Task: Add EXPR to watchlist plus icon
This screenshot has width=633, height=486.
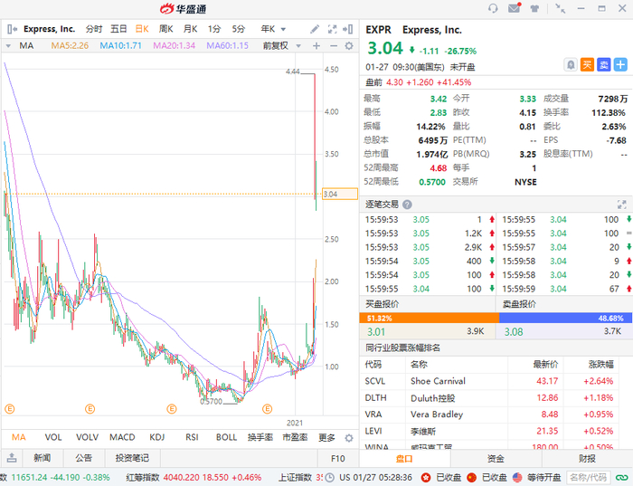Action: pyautogui.click(x=620, y=64)
